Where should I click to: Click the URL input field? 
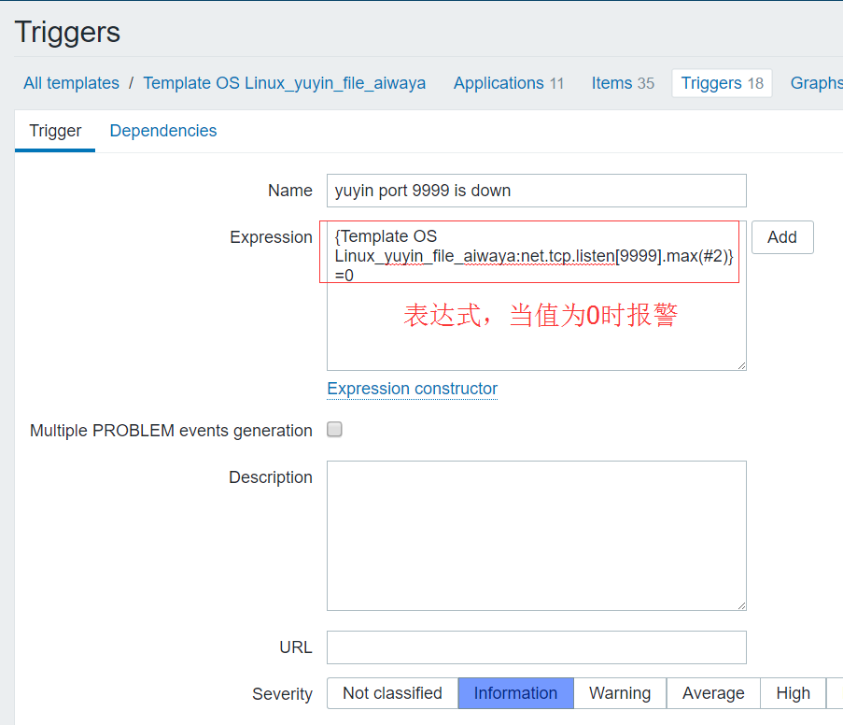pos(536,647)
